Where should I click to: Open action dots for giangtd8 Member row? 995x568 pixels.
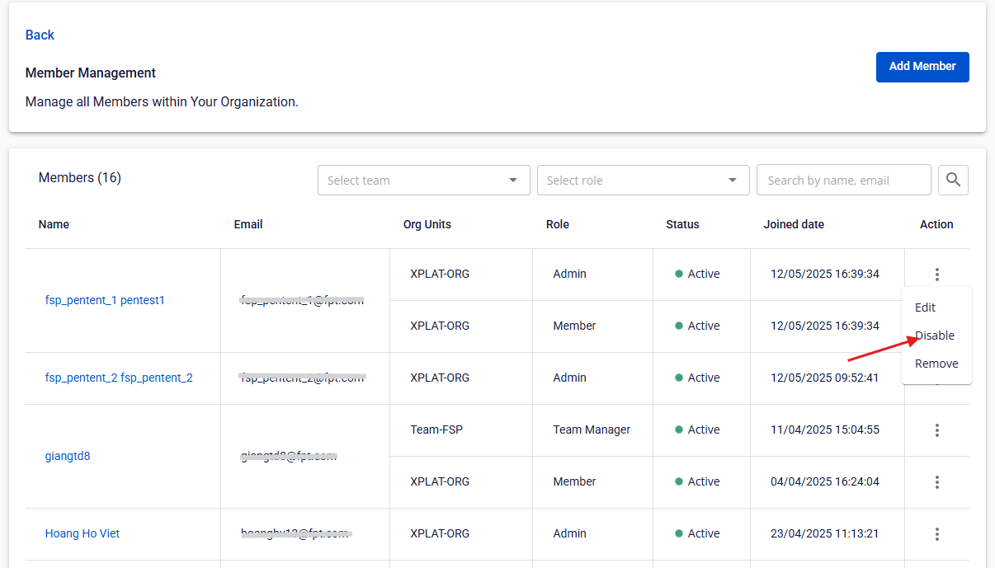tap(936, 482)
